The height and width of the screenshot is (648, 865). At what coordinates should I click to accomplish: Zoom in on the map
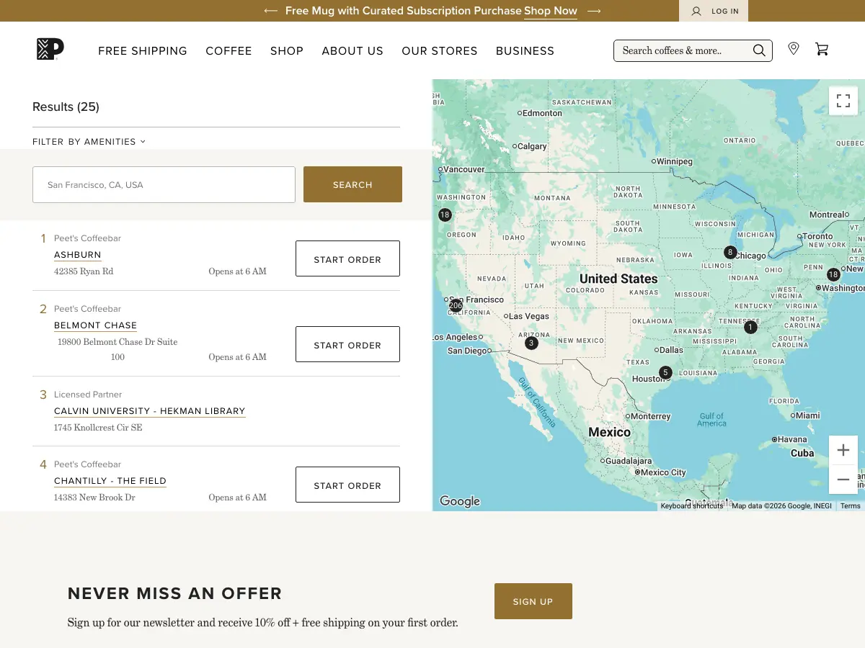(x=843, y=451)
